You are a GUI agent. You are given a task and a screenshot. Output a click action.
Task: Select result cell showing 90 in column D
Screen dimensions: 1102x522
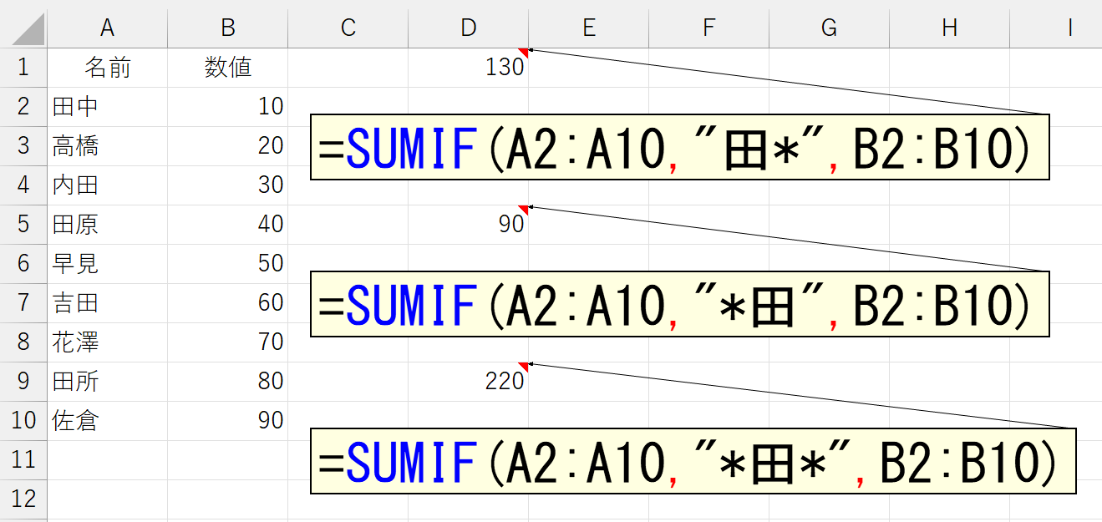[468, 225]
